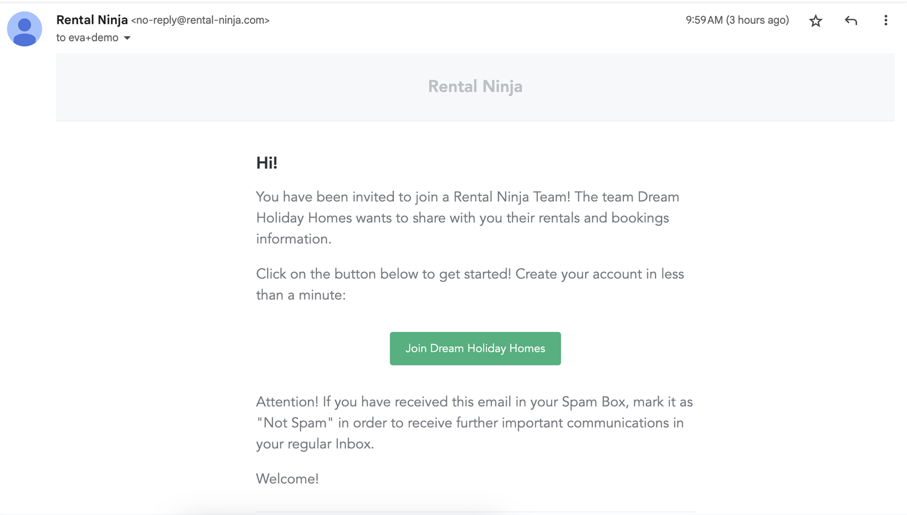This screenshot has height=515, width=907.
Task: Expand recipient details arrow next to eva+demo
Action: [127, 38]
